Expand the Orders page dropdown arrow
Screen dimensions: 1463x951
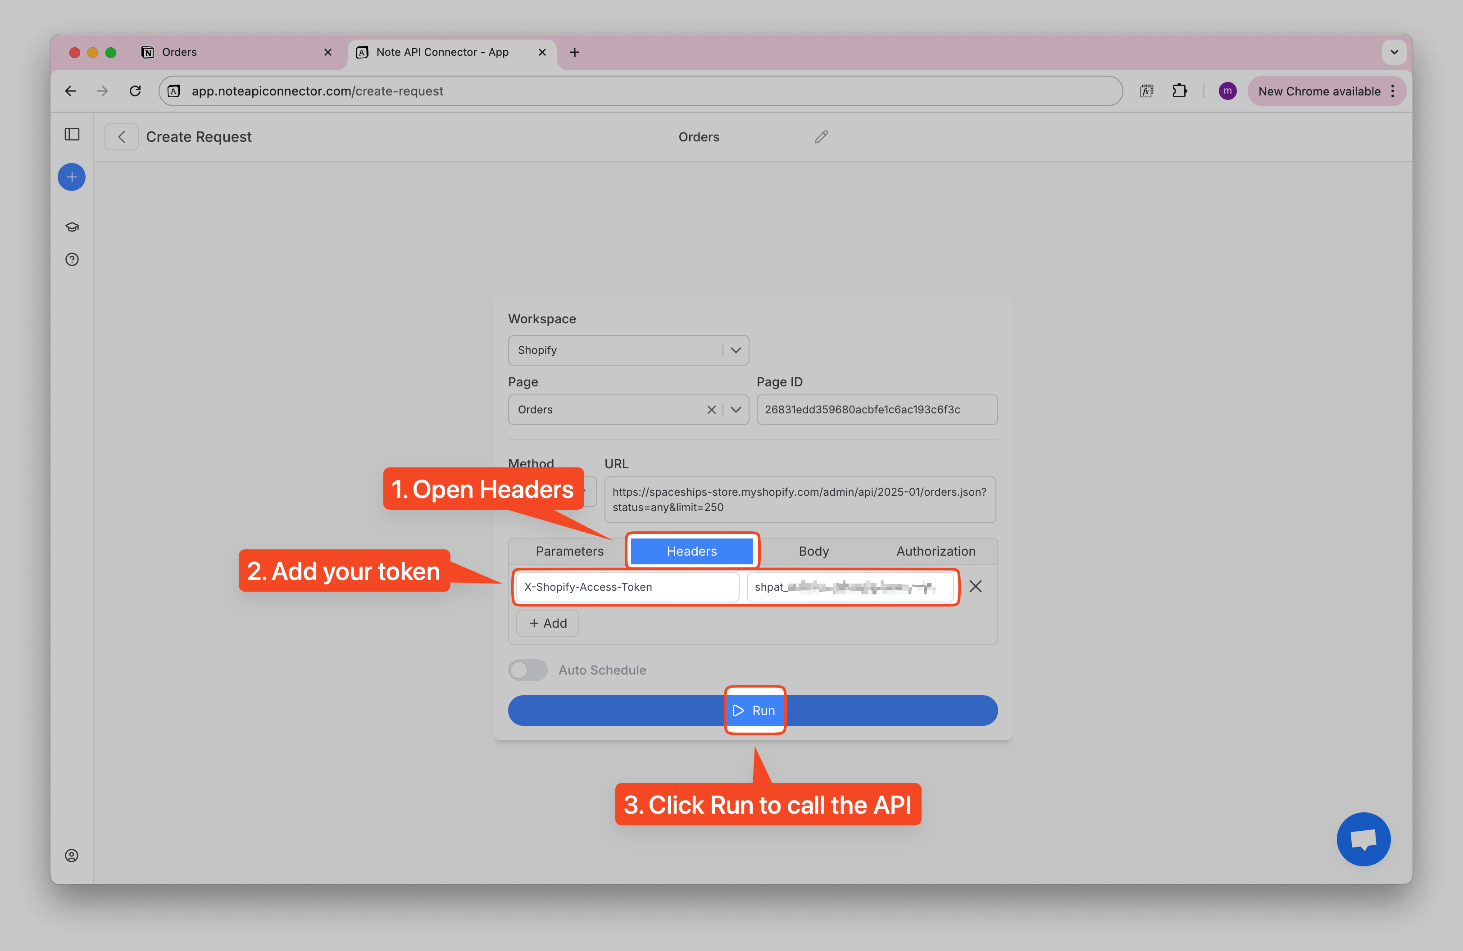click(x=735, y=410)
